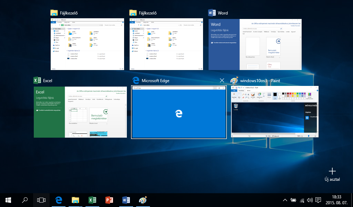The height and width of the screenshot is (207, 353).
Task: Click the Word icon in the taskbar
Action: pos(126,200)
